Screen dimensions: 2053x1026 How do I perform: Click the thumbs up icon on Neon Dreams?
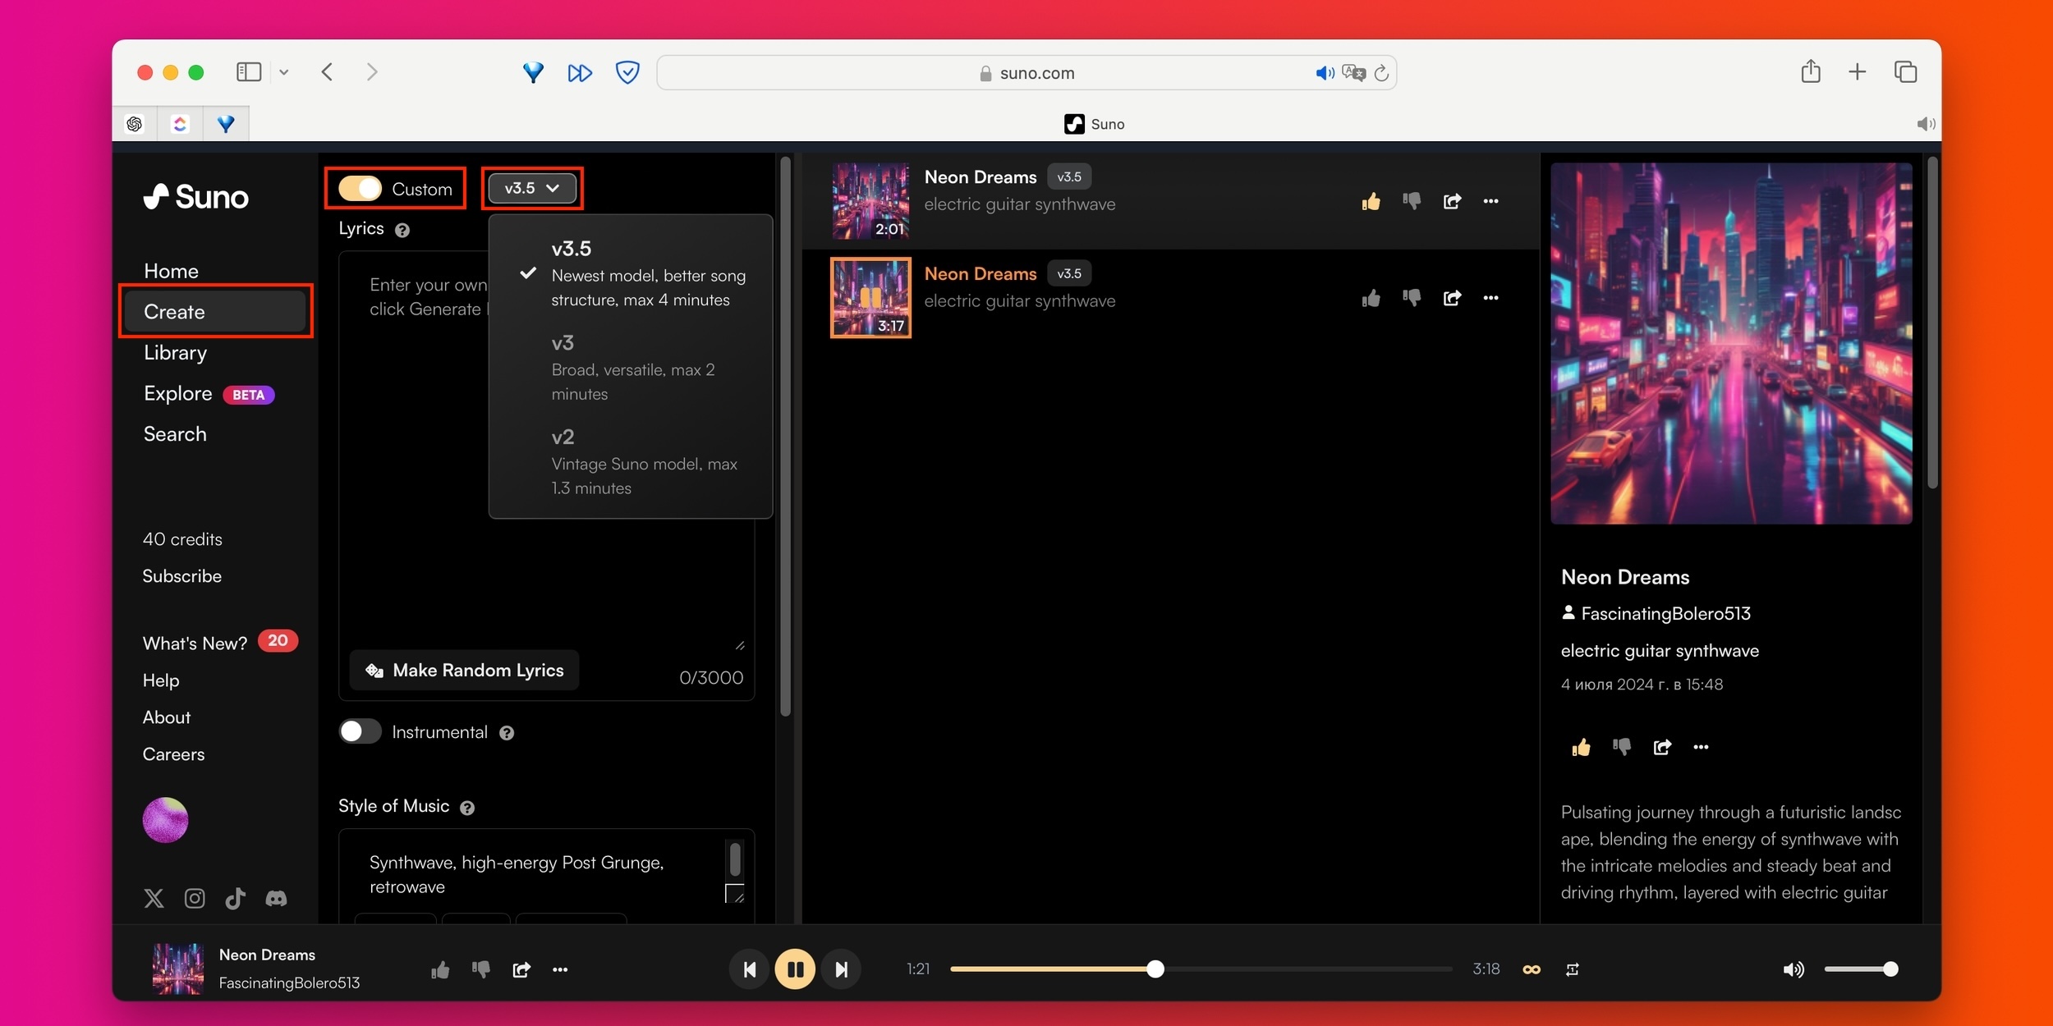pos(1370,202)
